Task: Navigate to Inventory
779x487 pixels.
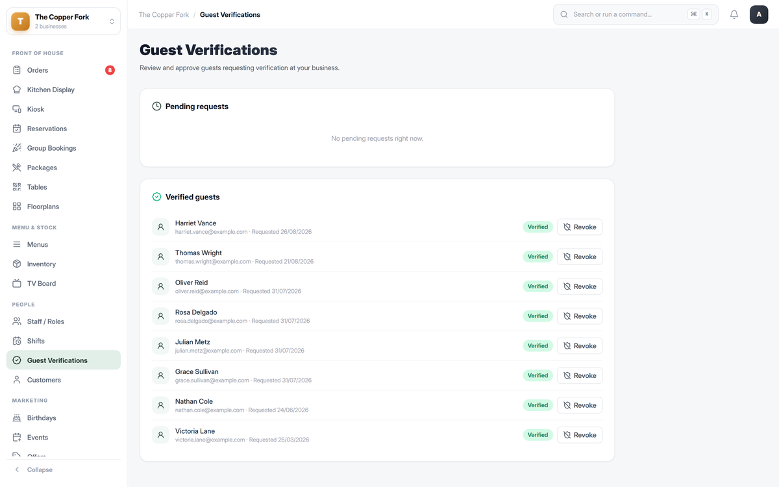Action: tap(63, 264)
